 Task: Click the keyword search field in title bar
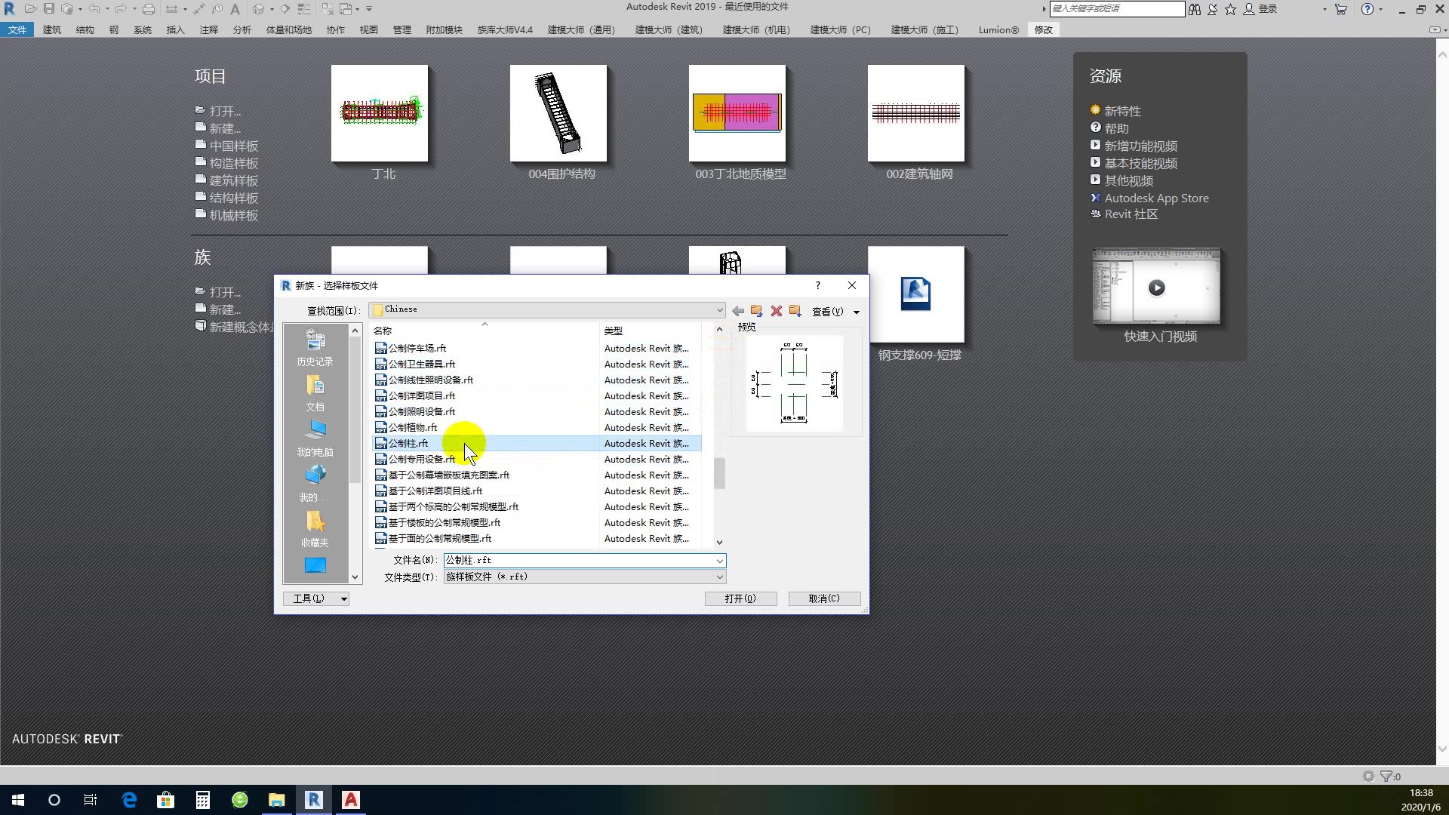pyautogui.click(x=1117, y=8)
